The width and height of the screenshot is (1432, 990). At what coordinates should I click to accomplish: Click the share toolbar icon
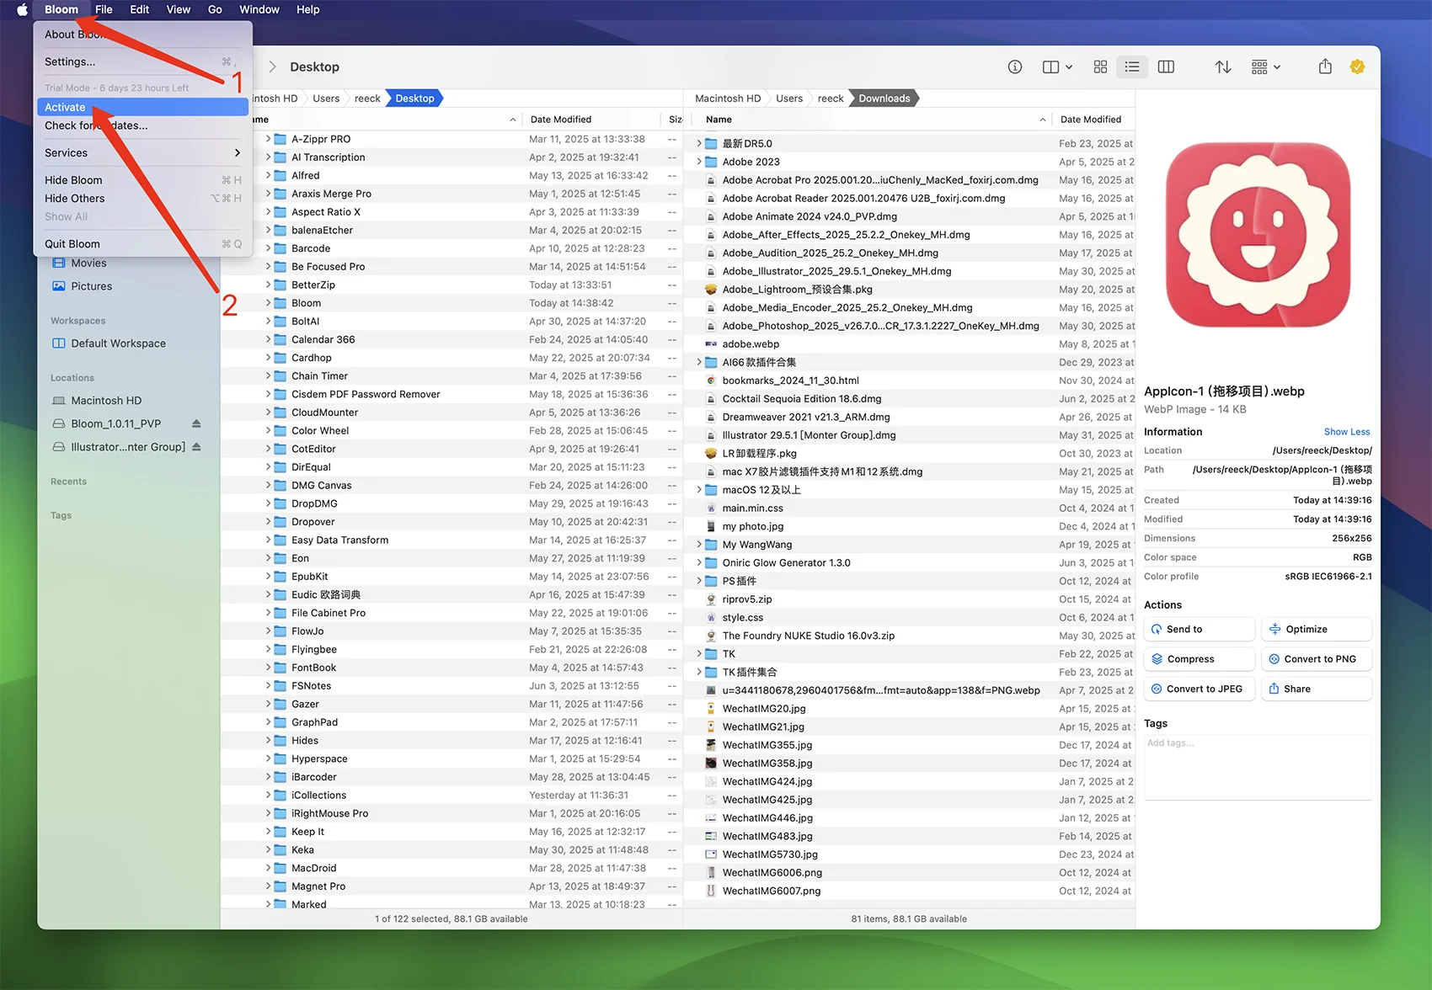tap(1325, 67)
